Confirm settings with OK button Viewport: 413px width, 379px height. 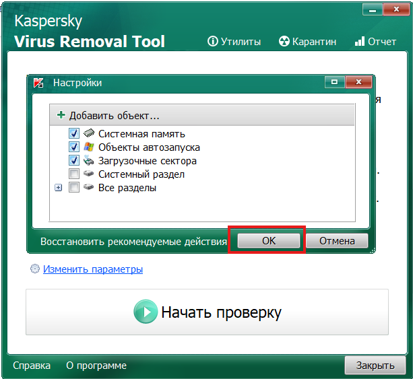tap(269, 240)
